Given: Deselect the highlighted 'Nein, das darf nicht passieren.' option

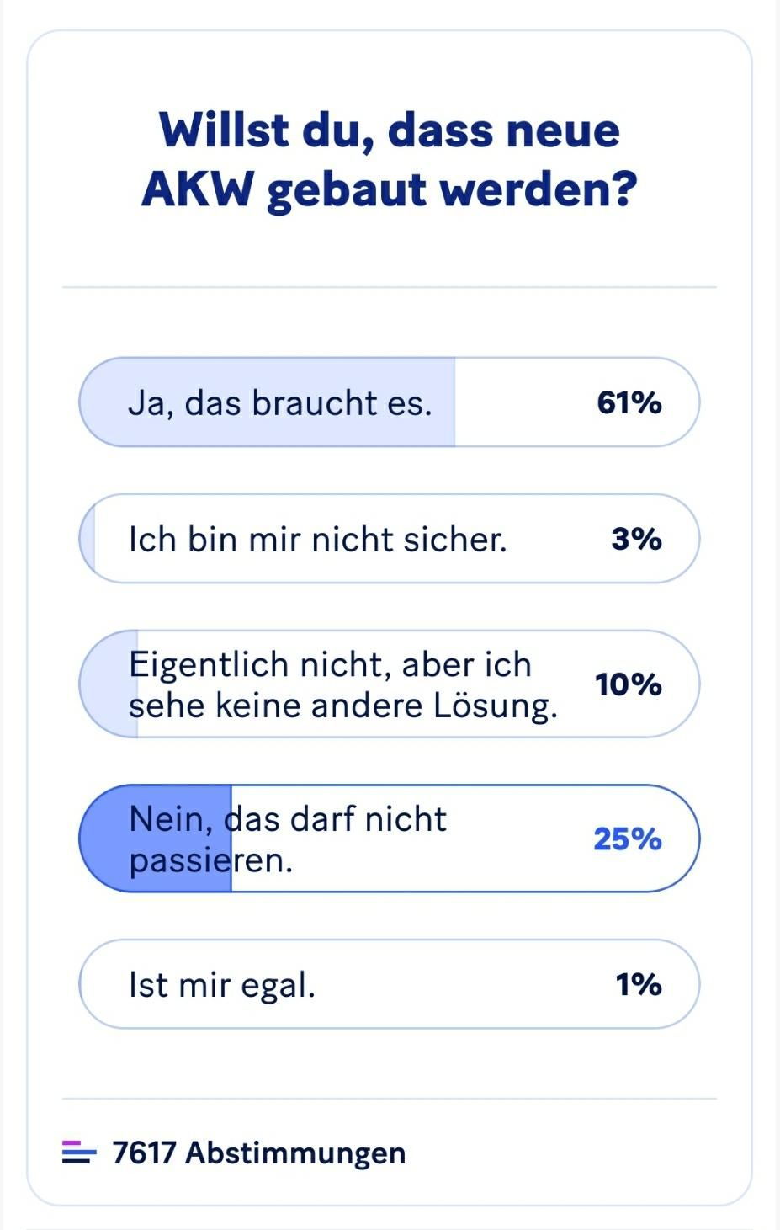Looking at the screenshot, I should [x=390, y=838].
